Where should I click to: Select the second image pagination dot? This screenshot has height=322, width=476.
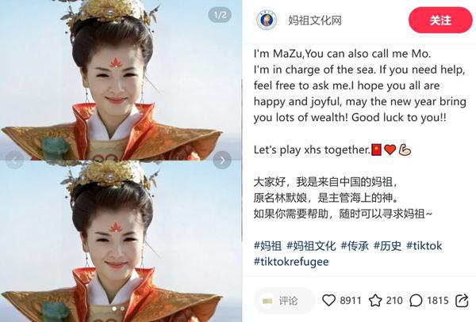[x=122, y=309]
